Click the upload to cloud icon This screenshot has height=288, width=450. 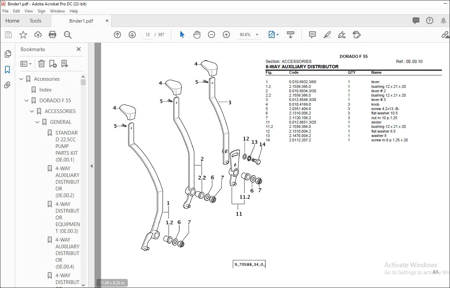(38, 35)
